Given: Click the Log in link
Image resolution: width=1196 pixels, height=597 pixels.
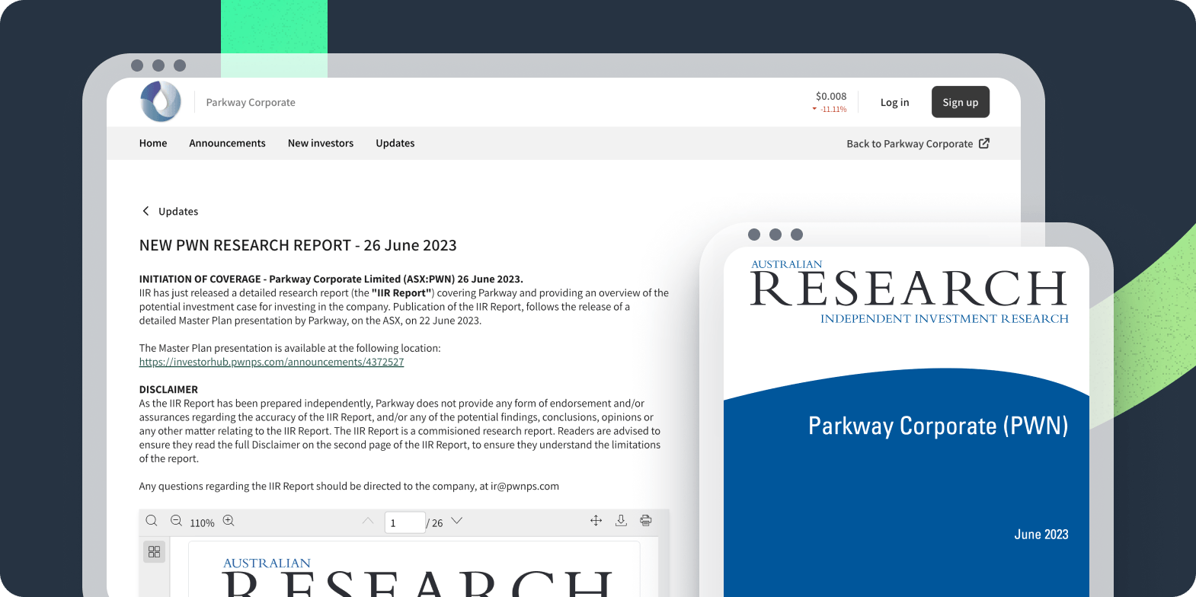Looking at the screenshot, I should tap(894, 102).
